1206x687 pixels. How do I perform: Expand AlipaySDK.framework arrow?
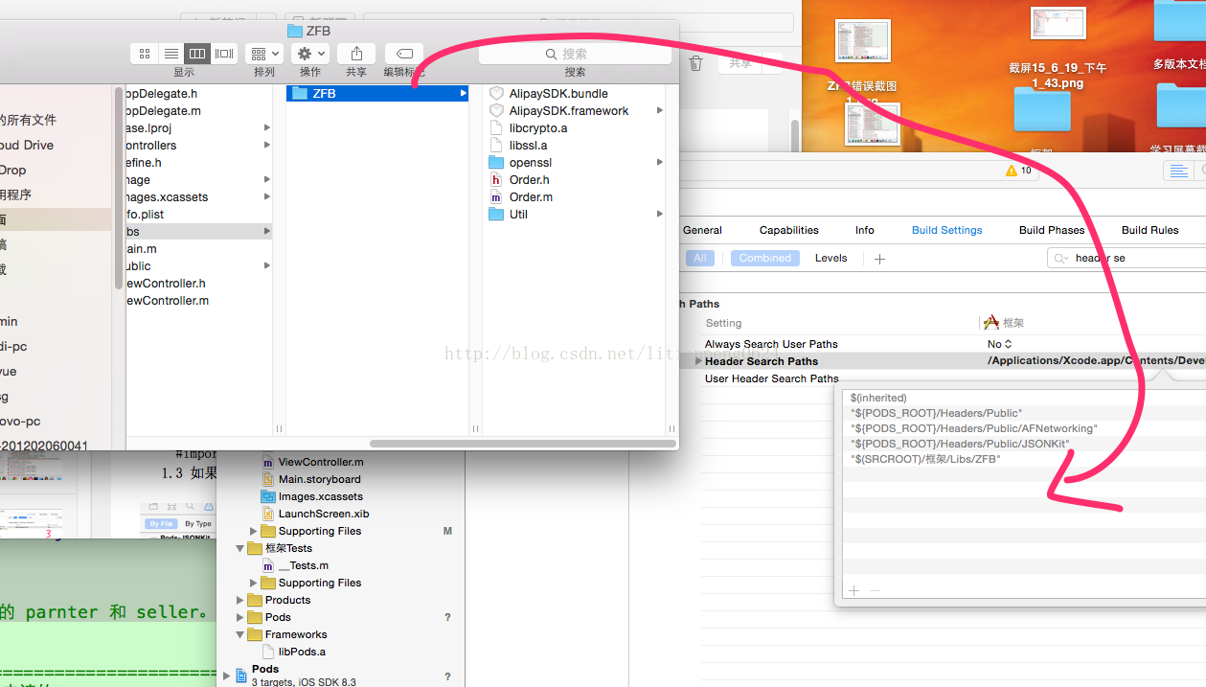click(x=659, y=110)
